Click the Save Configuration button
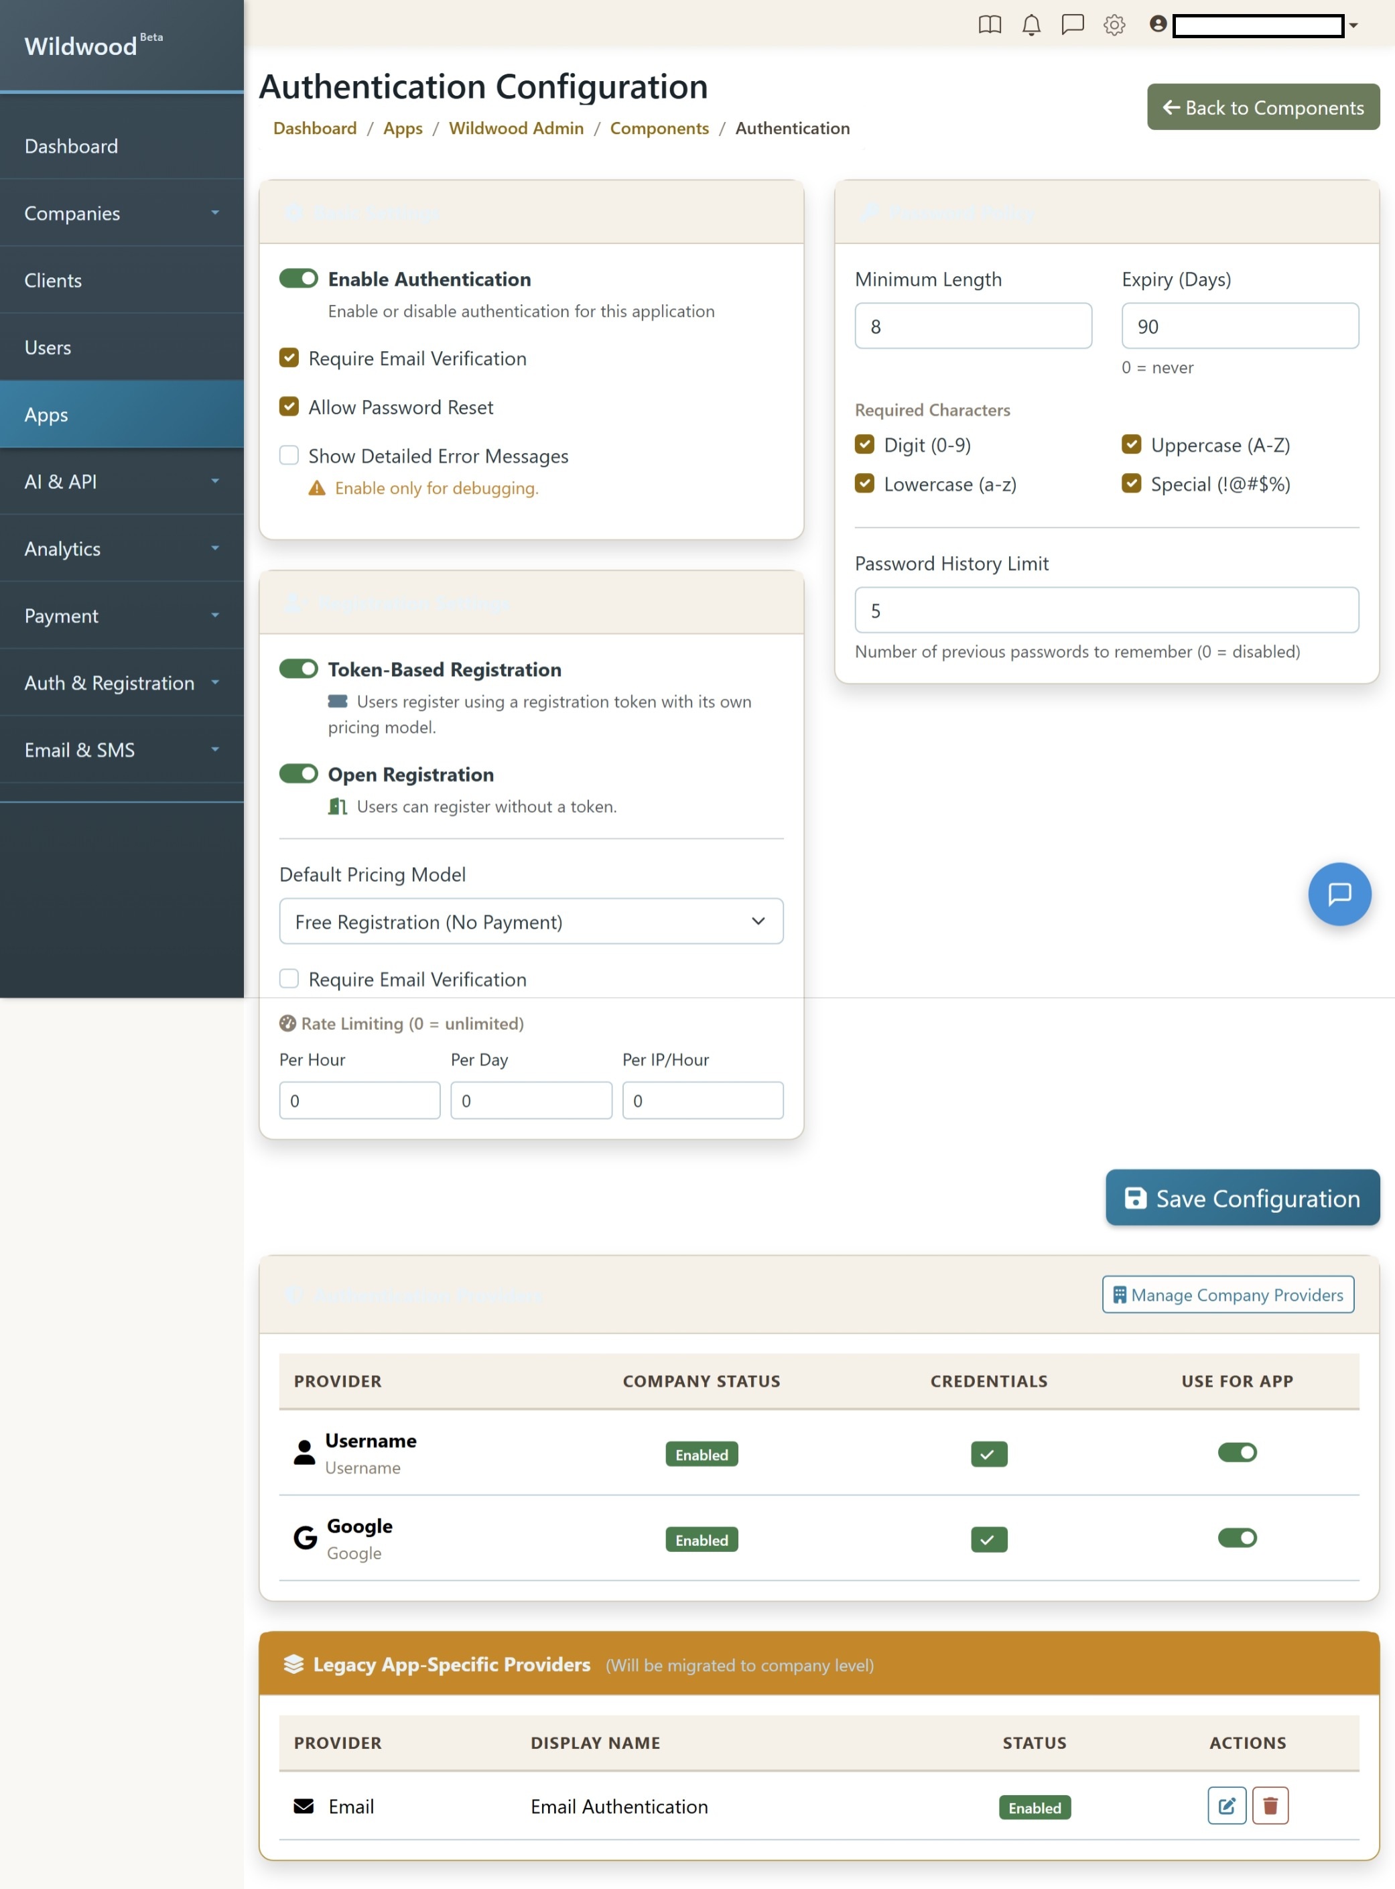The image size is (1395, 1889). coord(1242,1198)
